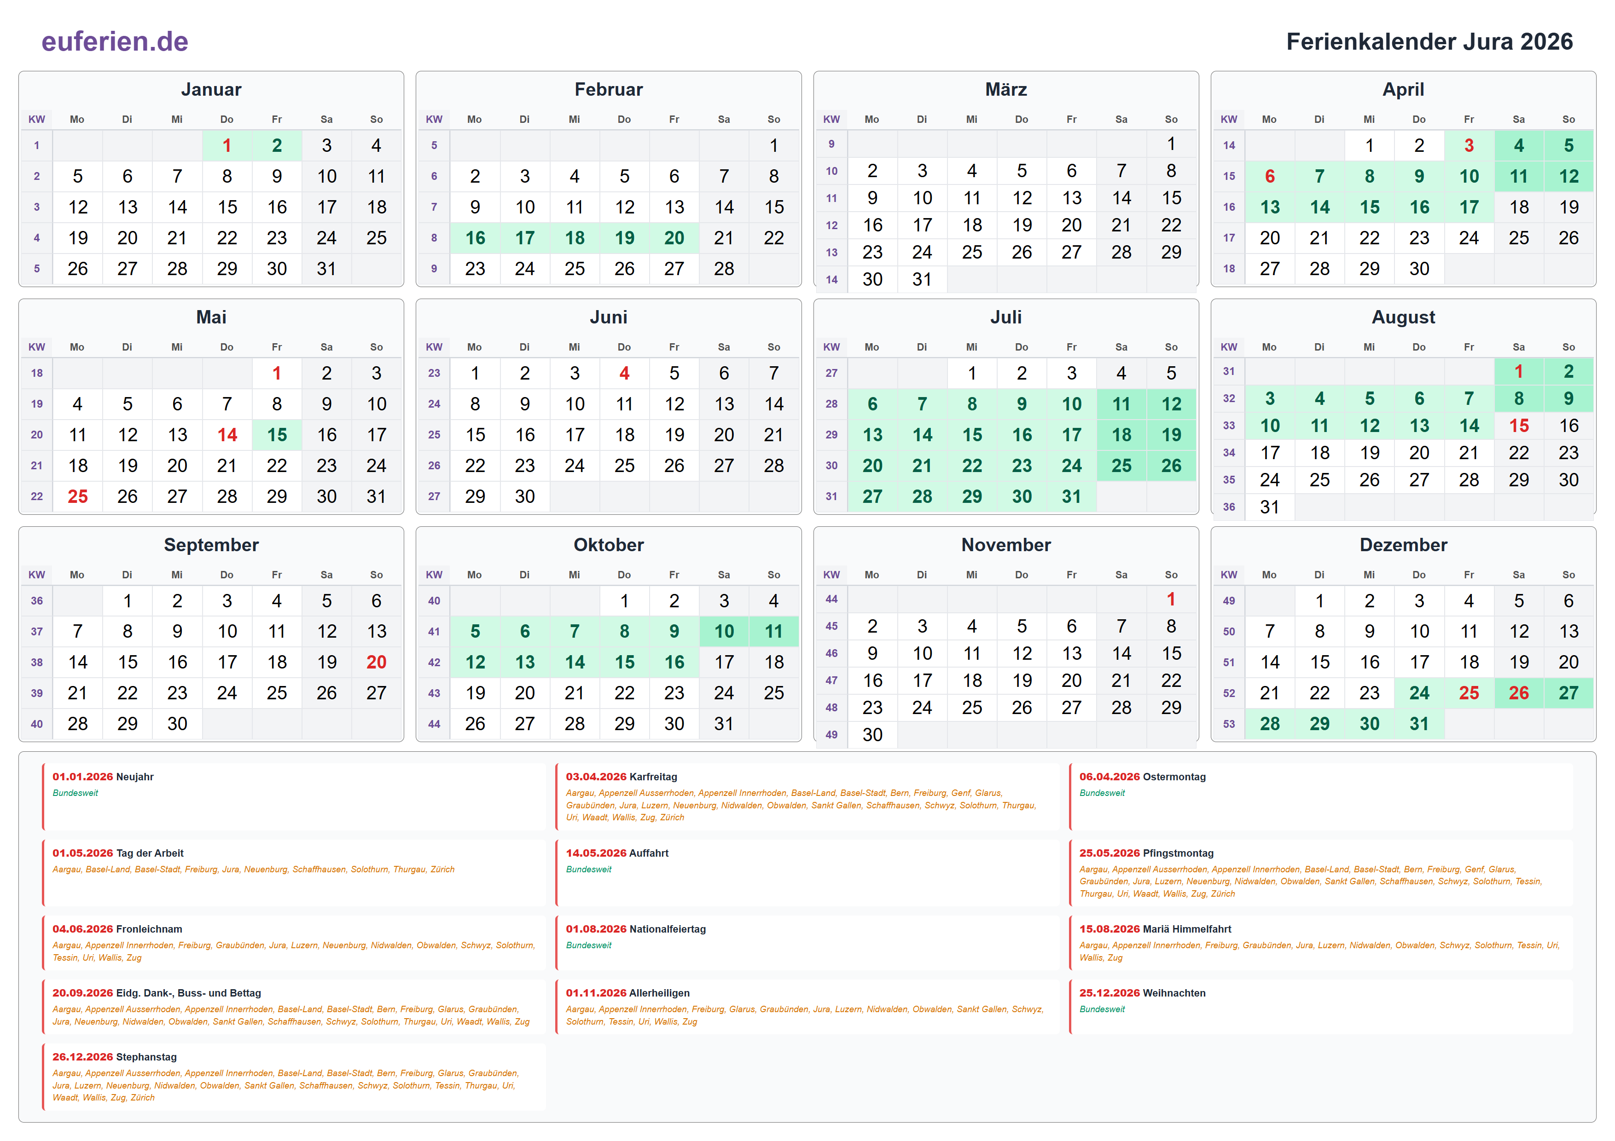
Task: Select the November month heading
Action: tap(1006, 545)
